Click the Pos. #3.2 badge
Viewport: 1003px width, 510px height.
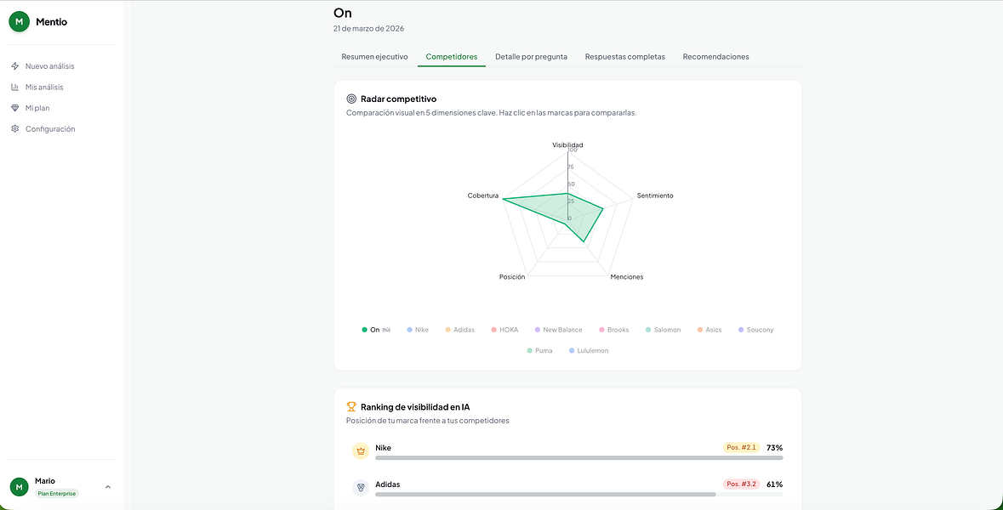click(741, 484)
